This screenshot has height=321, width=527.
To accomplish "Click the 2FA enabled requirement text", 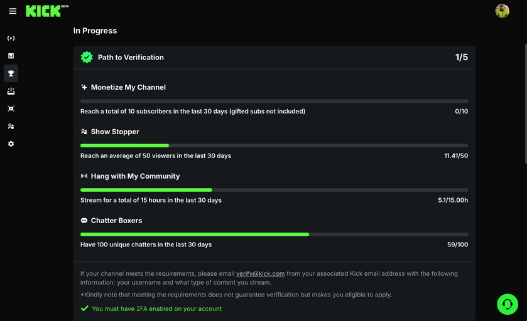I will [x=156, y=308].
